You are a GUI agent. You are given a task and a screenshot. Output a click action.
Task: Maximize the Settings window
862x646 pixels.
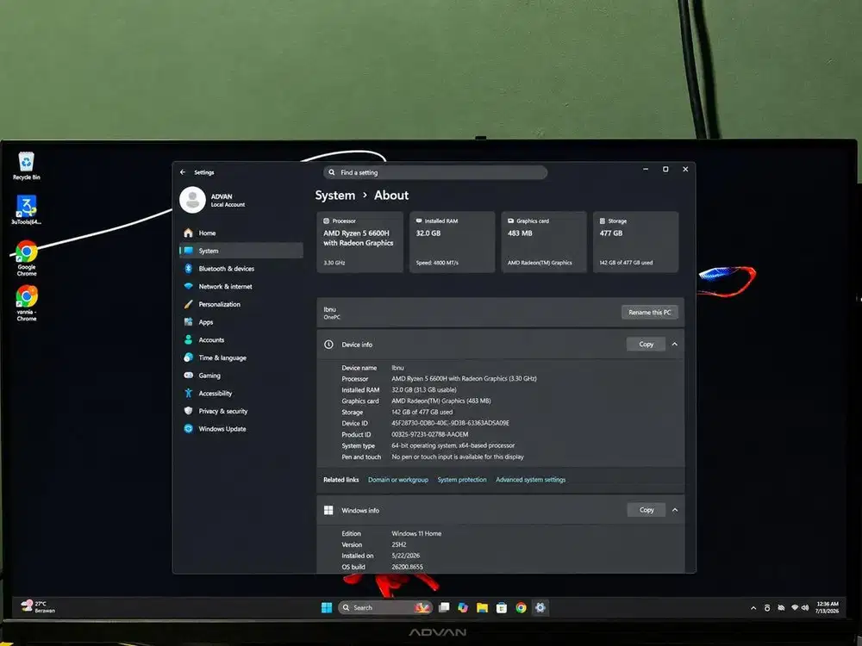coord(665,169)
